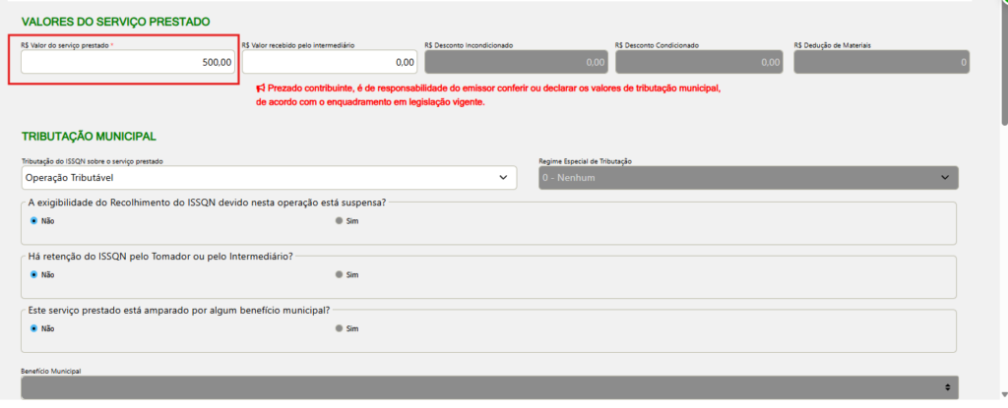This screenshot has width=1008, height=408.
Task: Expand the Regime Especial de Tributação dropdown
Action: (x=748, y=178)
